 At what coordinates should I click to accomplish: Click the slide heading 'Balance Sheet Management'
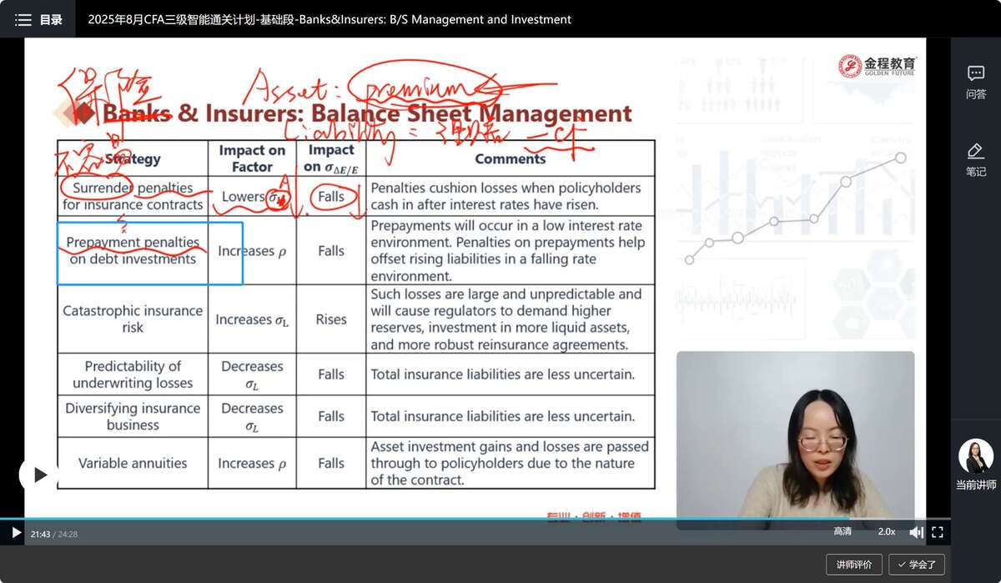(x=472, y=113)
